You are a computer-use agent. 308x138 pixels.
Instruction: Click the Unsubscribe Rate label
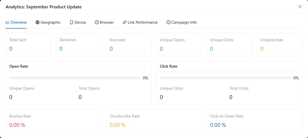(x=125, y=116)
